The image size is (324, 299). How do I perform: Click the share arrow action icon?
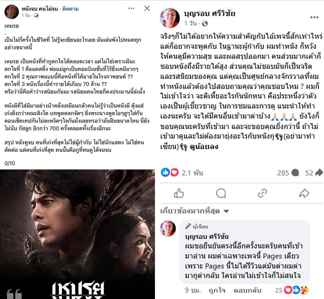click(304, 193)
